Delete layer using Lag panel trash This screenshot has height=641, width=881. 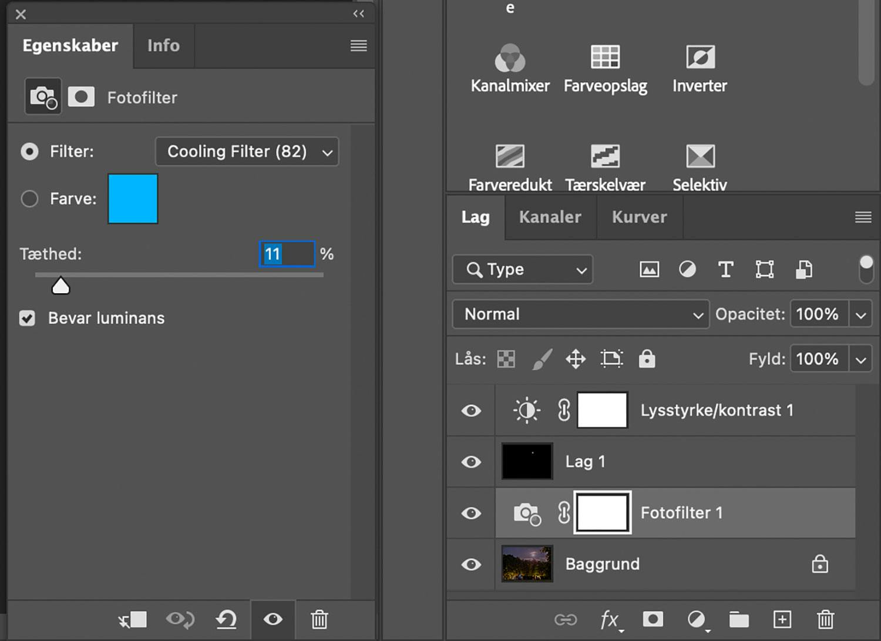tap(825, 619)
